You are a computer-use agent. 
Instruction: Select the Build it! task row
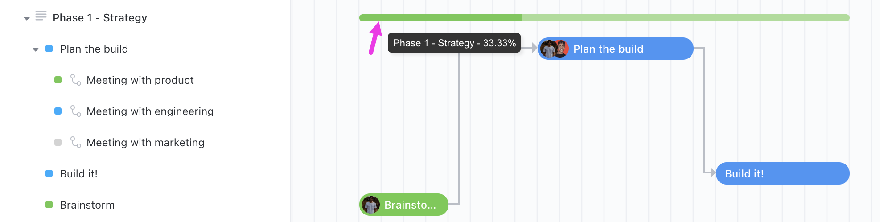[78, 173]
